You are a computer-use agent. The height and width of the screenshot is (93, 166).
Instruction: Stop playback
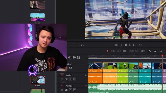coord(126,45)
